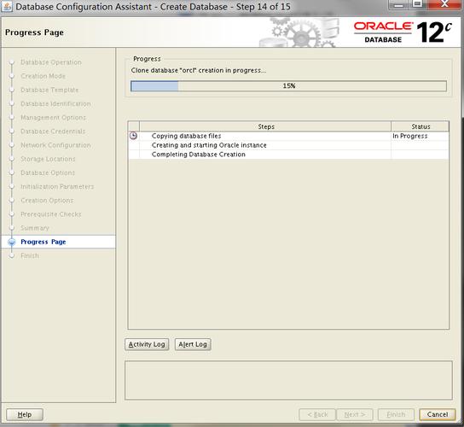Close the Database Configuration Assistant window
Viewport: 464px width, 427px height.
tap(444, 4)
